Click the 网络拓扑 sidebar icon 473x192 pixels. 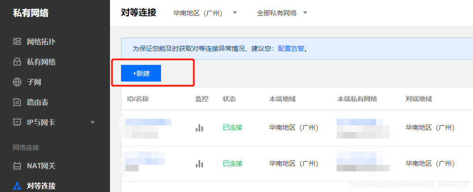click(17, 42)
